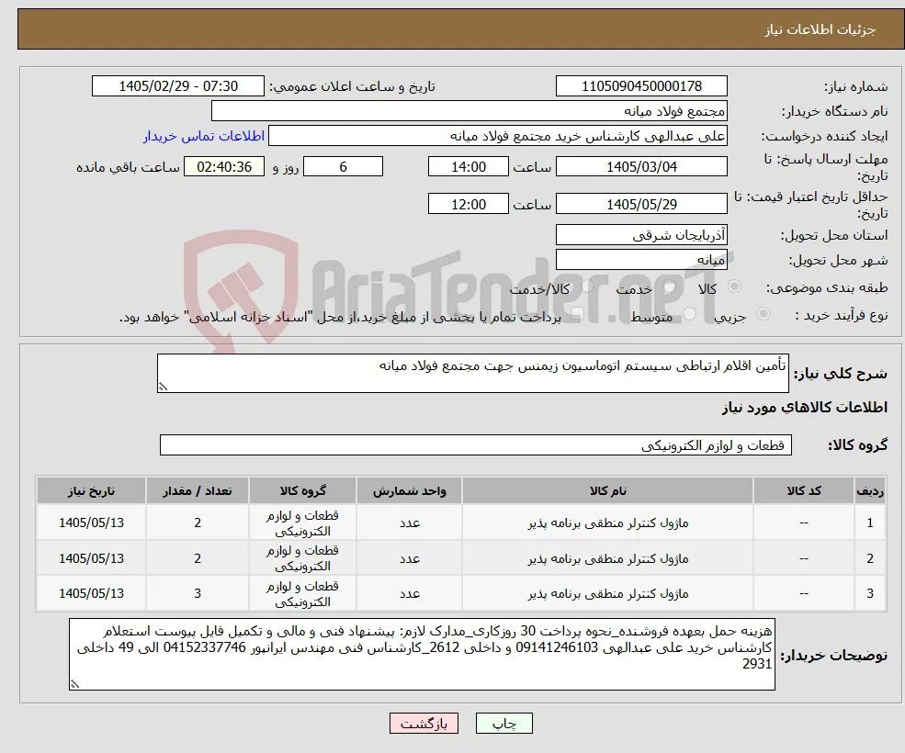
Task: Select the کالا radio button
Action: (x=735, y=287)
